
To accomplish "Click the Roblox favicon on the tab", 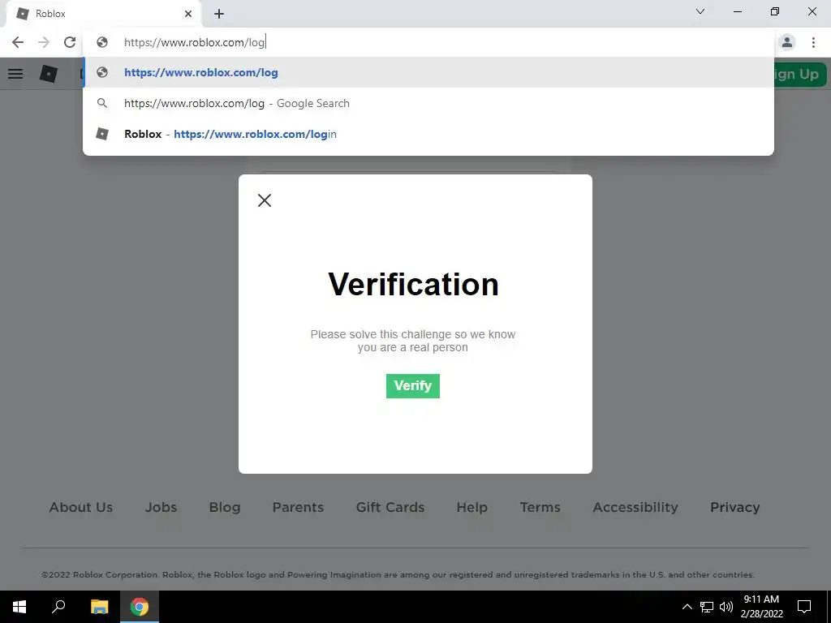I will click(x=22, y=14).
